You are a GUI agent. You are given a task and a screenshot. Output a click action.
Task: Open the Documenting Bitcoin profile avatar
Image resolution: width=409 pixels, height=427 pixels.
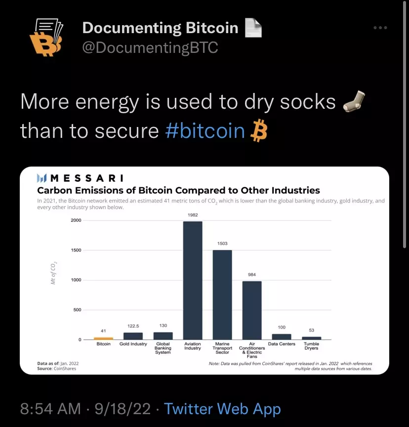46,37
